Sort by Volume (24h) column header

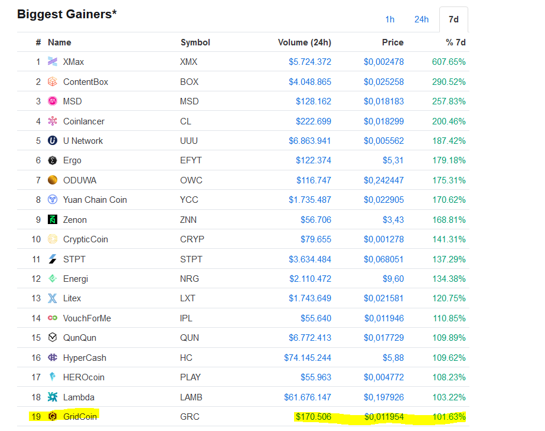[x=305, y=42]
